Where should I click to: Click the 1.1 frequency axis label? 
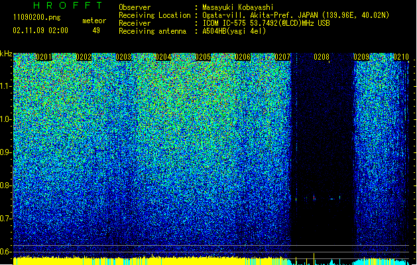tap(6, 86)
